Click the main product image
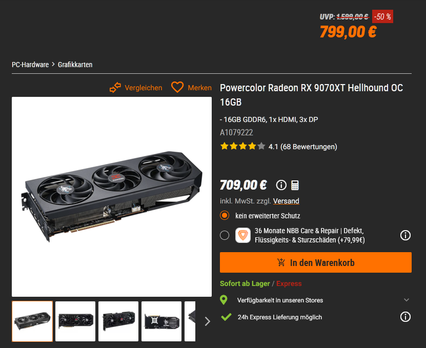The width and height of the screenshot is (426, 348). click(x=112, y=197)
